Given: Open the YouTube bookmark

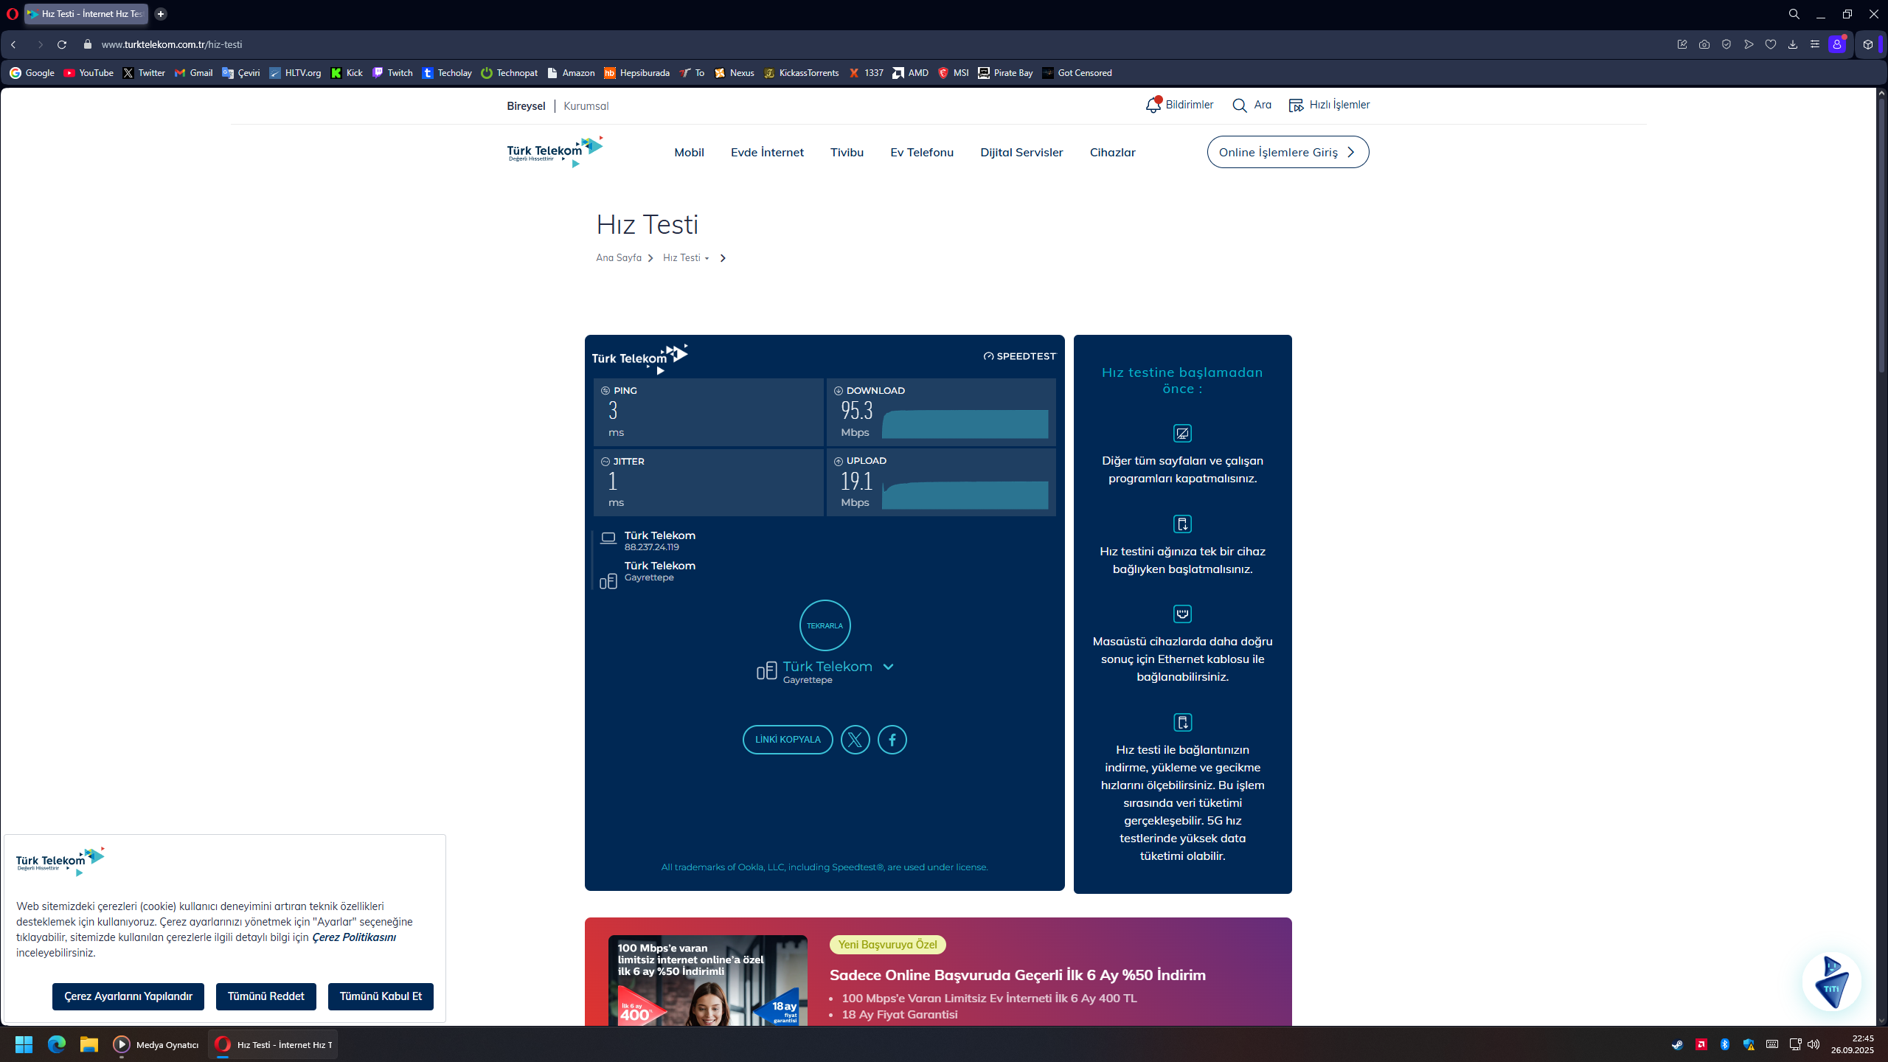Looking at the screenshot, I should (x=88, y=73).
